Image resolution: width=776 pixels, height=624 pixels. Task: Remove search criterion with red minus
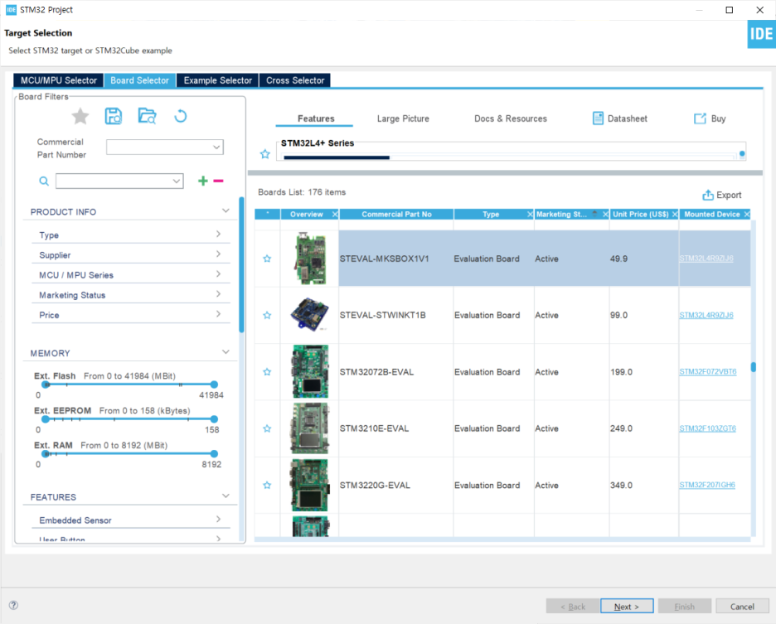(x=218, y=181)
